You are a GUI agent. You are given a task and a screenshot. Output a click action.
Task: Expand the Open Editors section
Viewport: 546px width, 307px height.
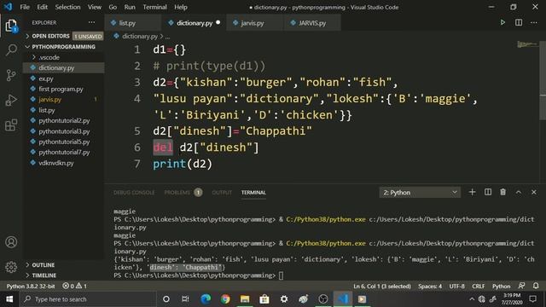[64, 36]
